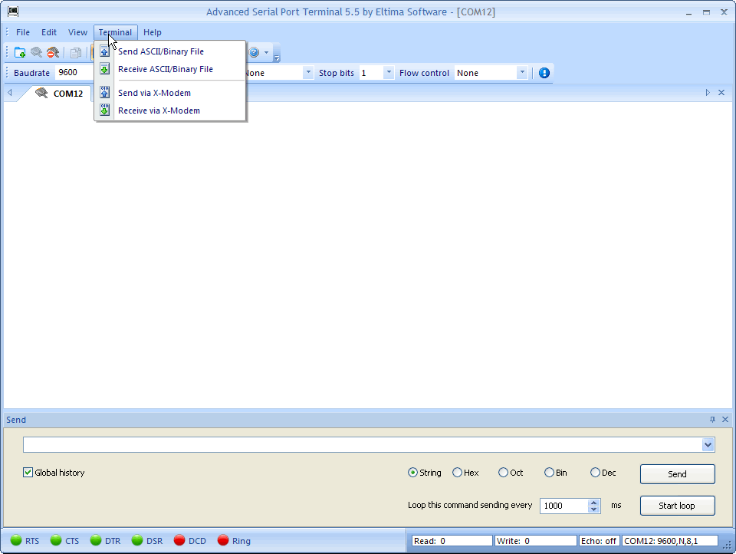Viewport: 736px width, 554px height.
Task: Click the Send via X-Modem icon
Action: coord(103,92)
